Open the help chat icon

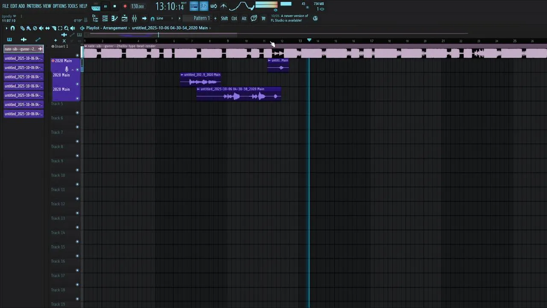pos(254,18)
